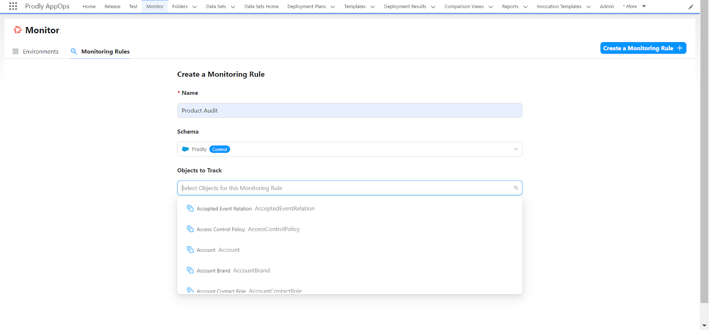
Task: Click the search icon in Objects to Track
Action: [516, 188]
